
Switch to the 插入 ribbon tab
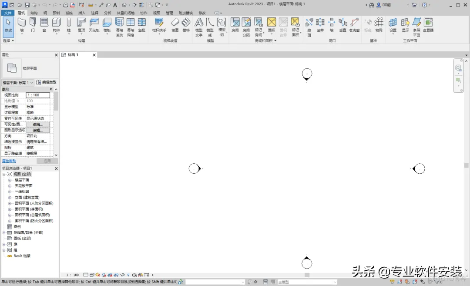(81, 13)
